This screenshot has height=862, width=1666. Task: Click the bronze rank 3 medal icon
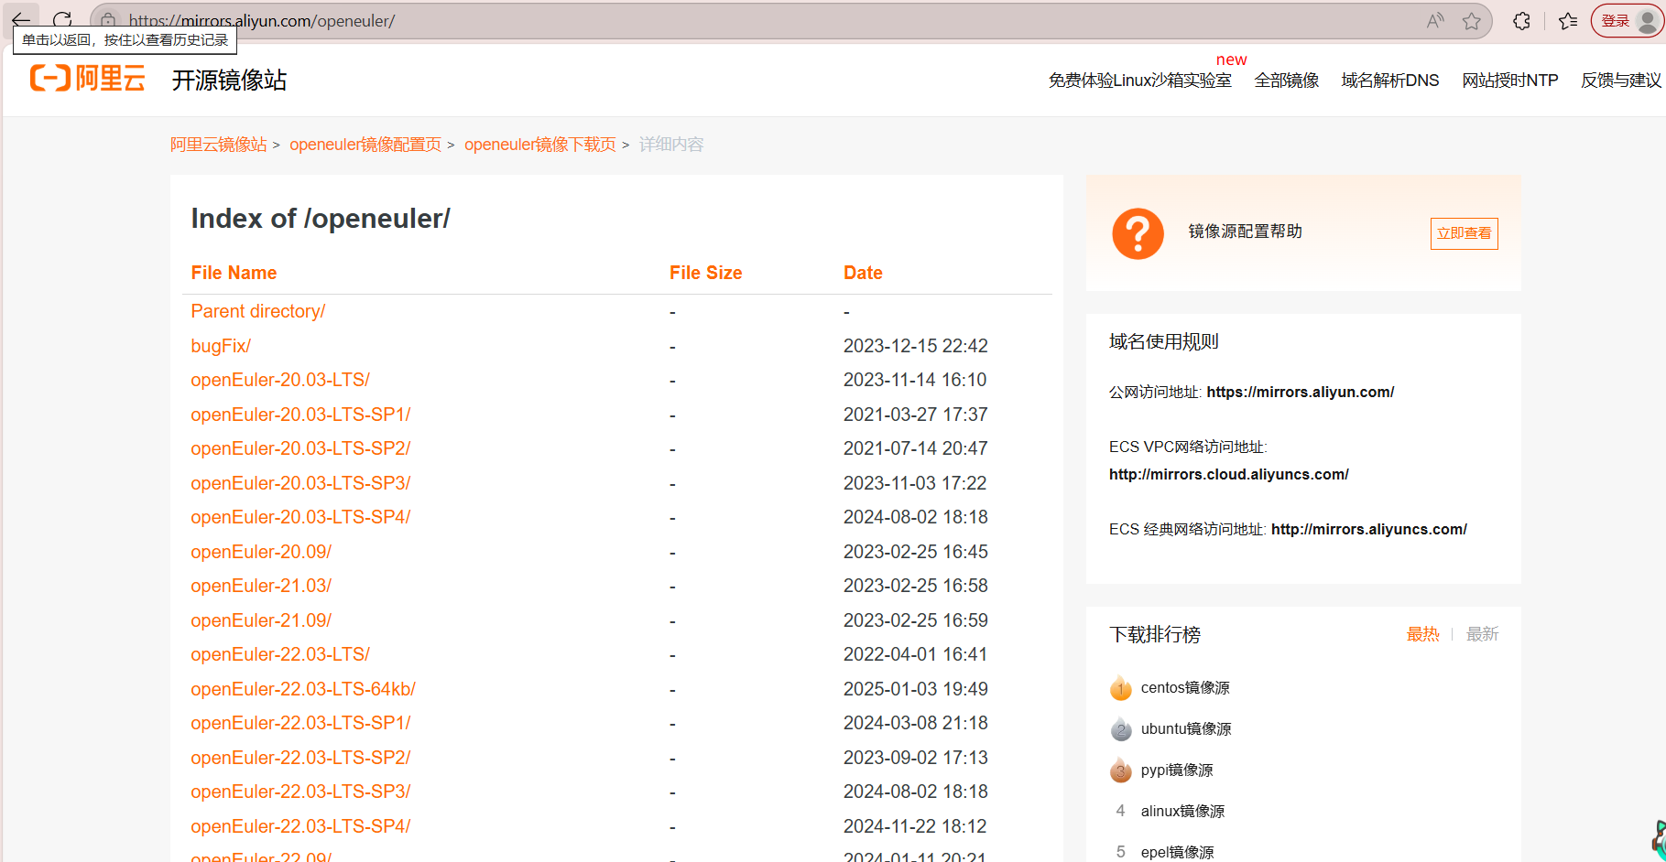(1121, 770)
